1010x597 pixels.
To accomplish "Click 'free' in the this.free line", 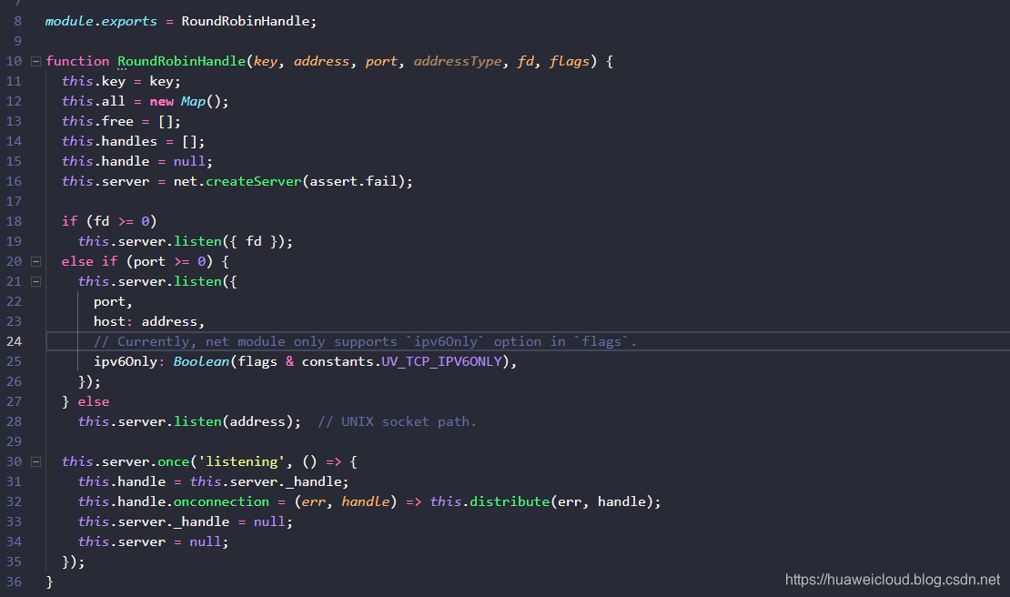I will point(117,121).
